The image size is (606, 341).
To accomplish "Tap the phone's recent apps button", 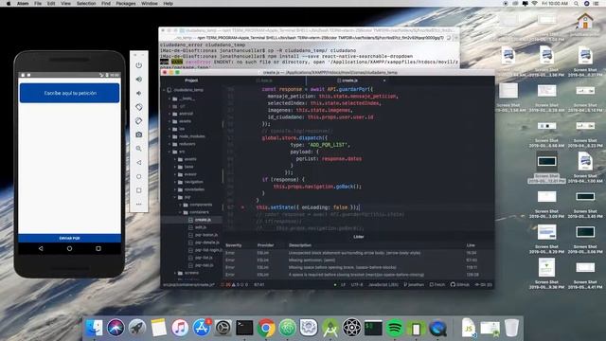I will (x=98, y=248).
